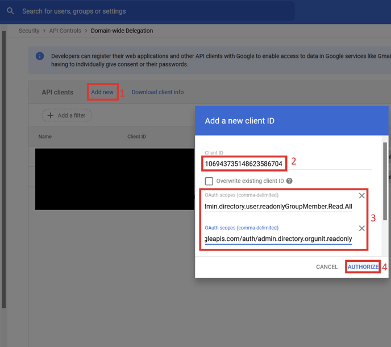This screenshot has width=391, height=347.
Task: Go to API Controls breadcrumb
Action: (64, 31)
